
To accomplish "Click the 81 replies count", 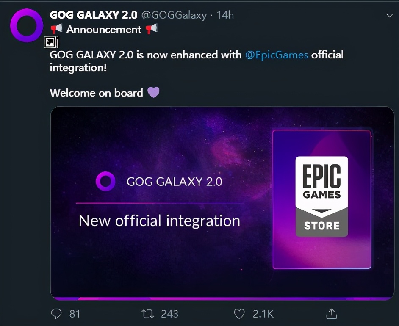I will tap(75, 314).
